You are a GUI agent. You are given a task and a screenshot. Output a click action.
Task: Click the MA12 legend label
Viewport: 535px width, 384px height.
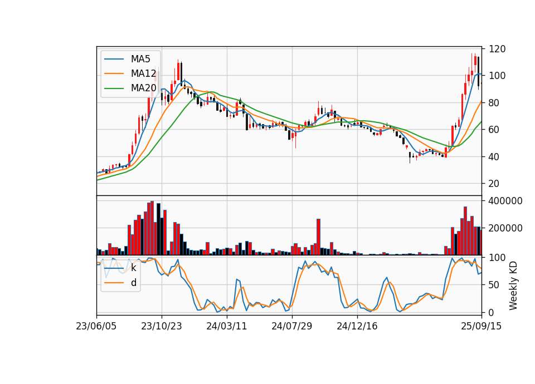point(143,73)
